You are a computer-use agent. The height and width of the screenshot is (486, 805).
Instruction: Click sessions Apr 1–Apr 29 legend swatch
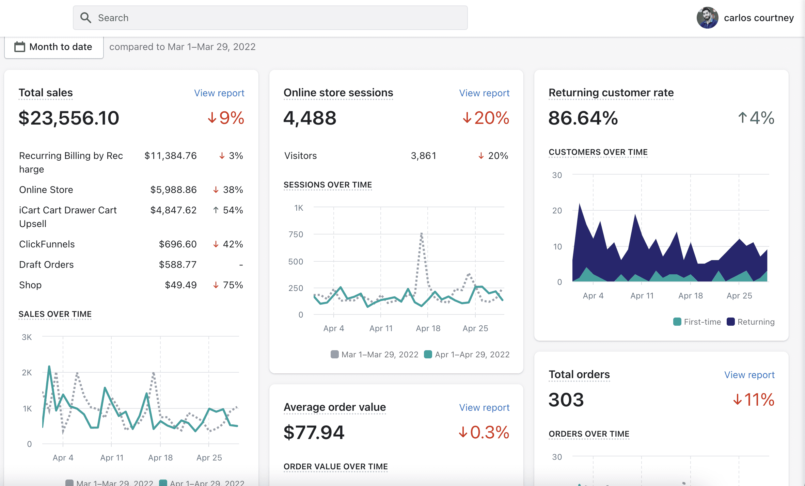point(428,354)
